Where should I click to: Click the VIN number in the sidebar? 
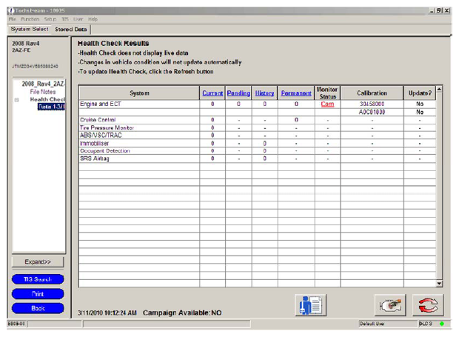click(35, 66)
